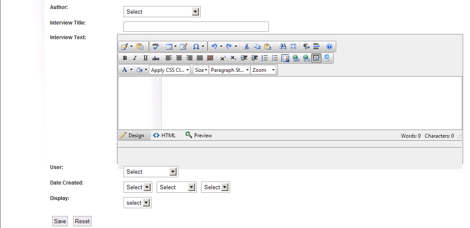470x228 pixels.
Task: Open the editor Help icon
Action: (329, 46)
